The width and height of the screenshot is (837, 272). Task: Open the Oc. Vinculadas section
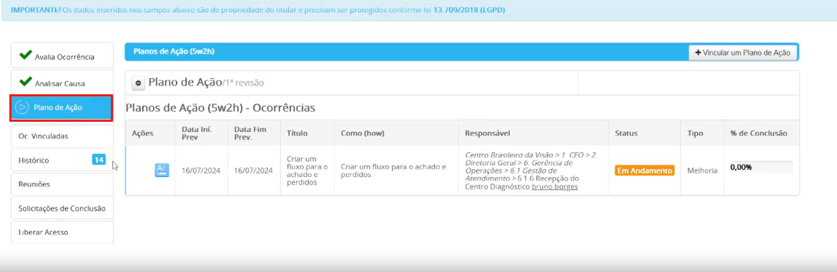coord(43,136)
